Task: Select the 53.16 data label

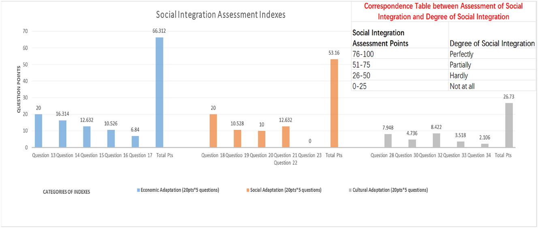Action: coord(334,53)
